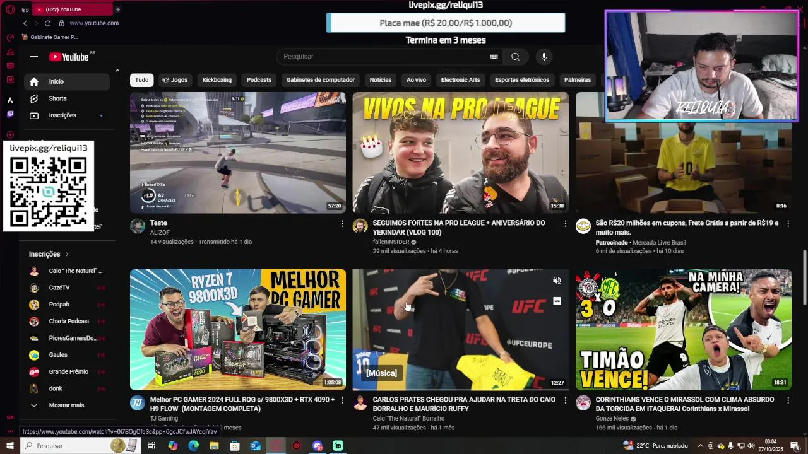Viewport: 808px width, 454px height.
Task: Select the Electronic Arts chip
Action: 461,80
